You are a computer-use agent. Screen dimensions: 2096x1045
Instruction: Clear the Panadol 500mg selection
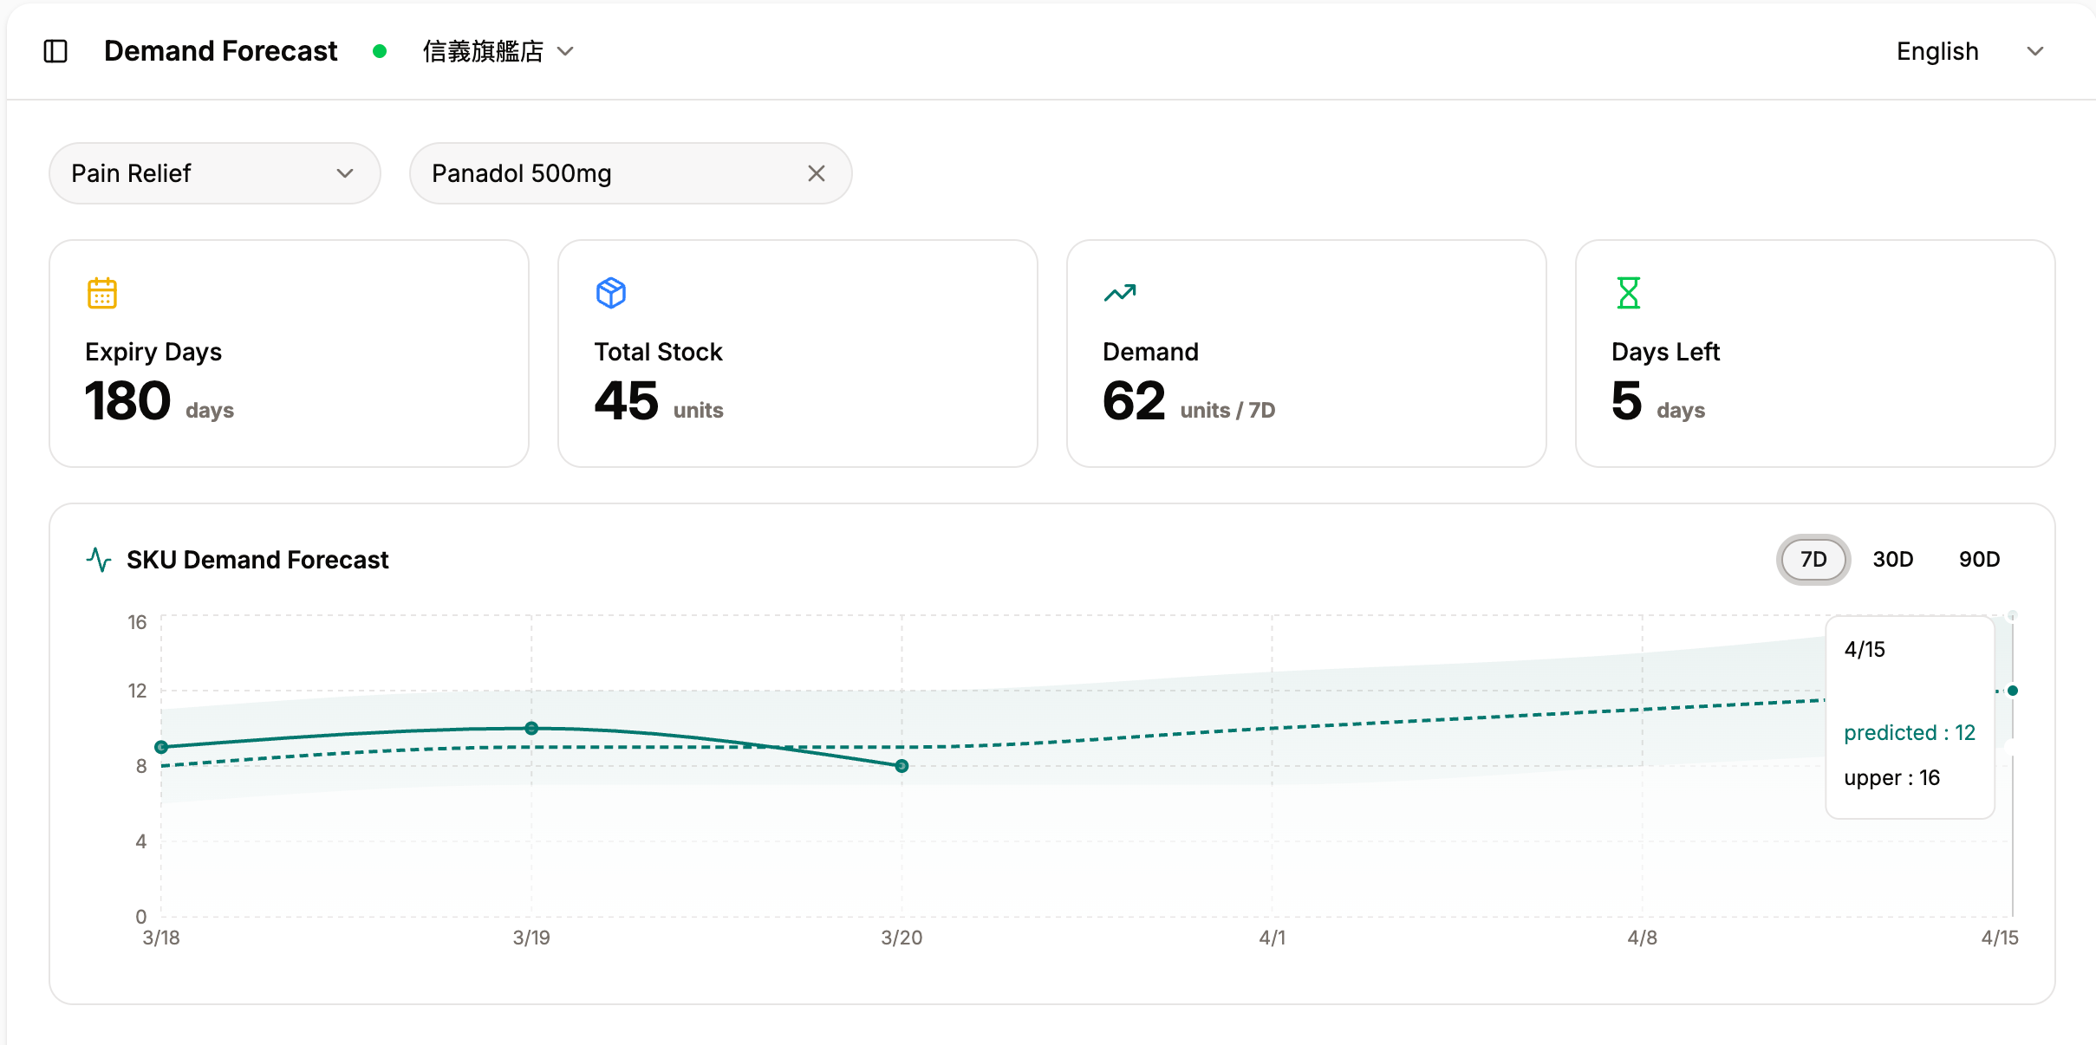pyautogui.click(x=816, y=173)
